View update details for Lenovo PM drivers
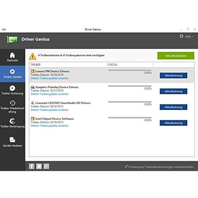Screen dimensions: 198x198 click(x=49, y=78)
